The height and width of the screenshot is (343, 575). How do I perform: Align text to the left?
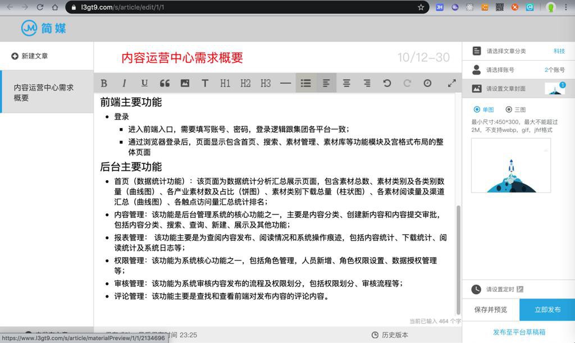click(x=326, y=83)
